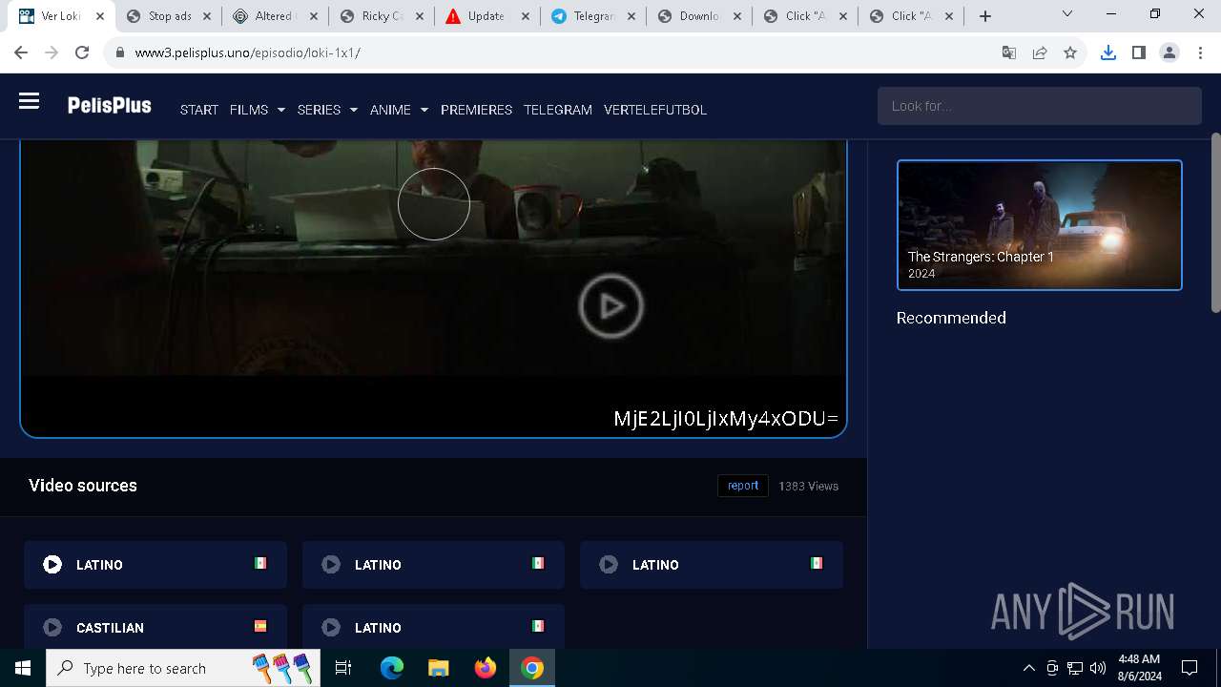Switch to the Telegram tab
Screen dimensions: 1221x687
click(593, 16)
